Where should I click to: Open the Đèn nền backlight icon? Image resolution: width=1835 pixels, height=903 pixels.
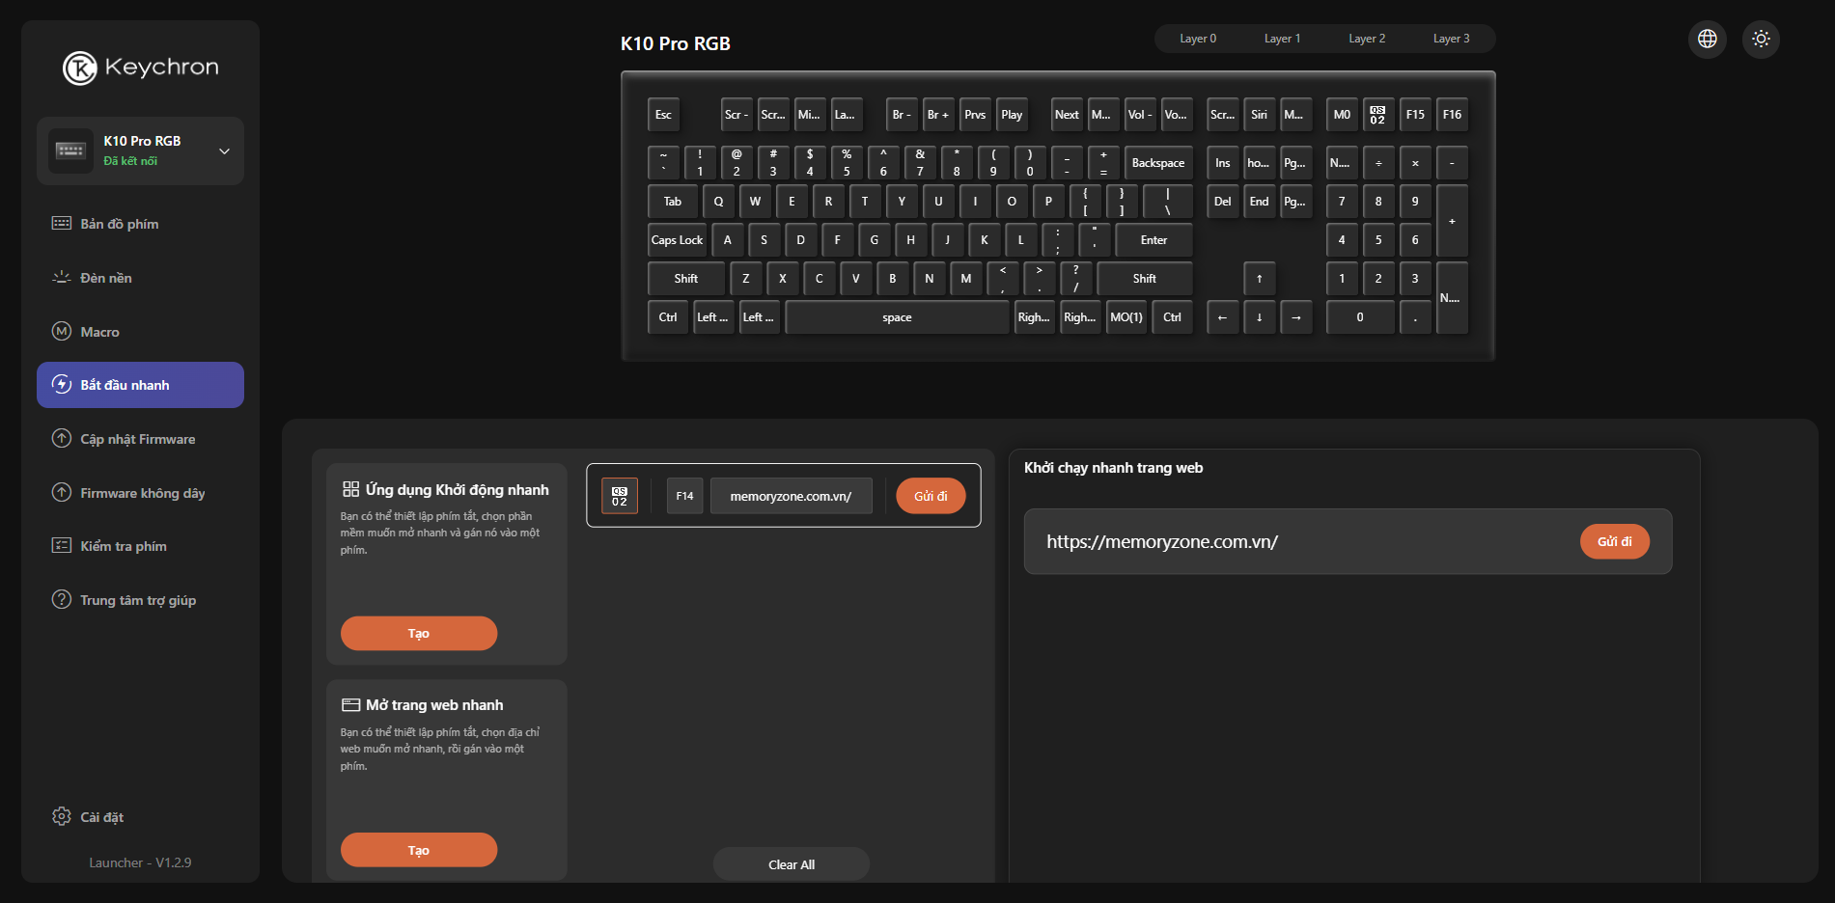(x=62, y=278)
